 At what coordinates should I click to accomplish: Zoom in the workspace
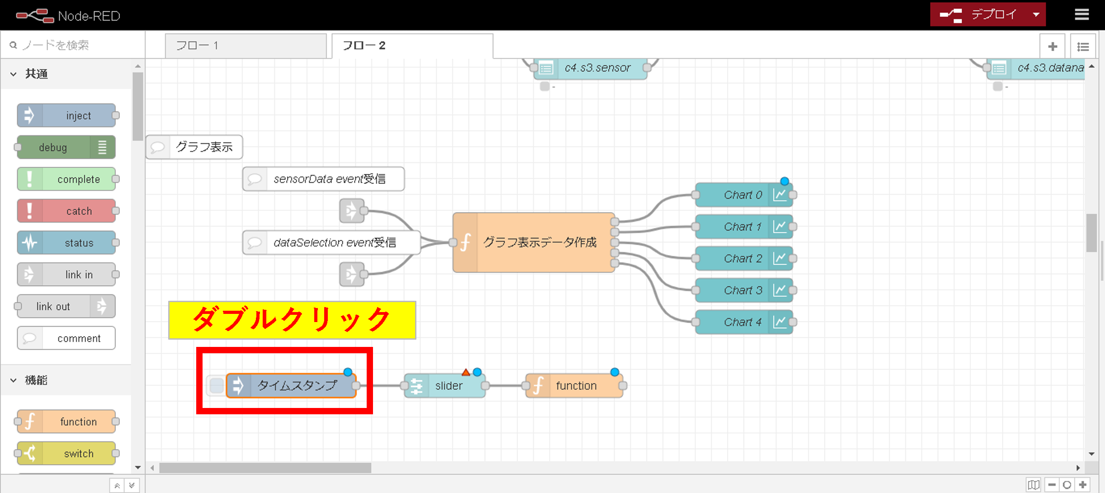click(x=1082, y=485)
